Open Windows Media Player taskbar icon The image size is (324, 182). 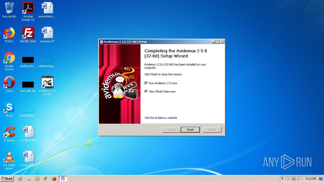(x=37, y=179)
